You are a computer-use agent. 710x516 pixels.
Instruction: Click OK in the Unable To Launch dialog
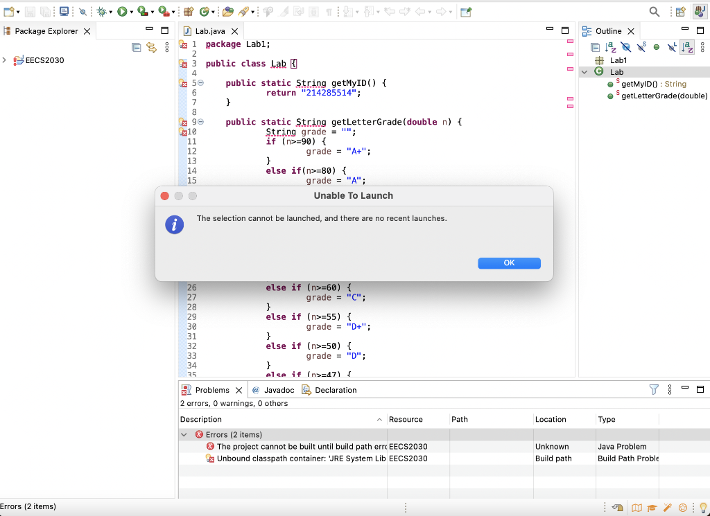[509, 263]
